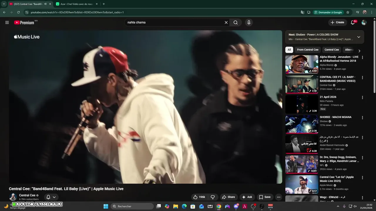376x211 pixels.
Task: Reload the page in Chrome
Action: click(x=18, y=12)
